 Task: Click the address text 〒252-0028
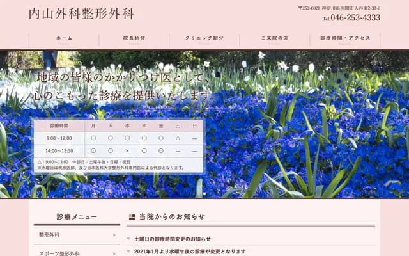pos(339,8)
